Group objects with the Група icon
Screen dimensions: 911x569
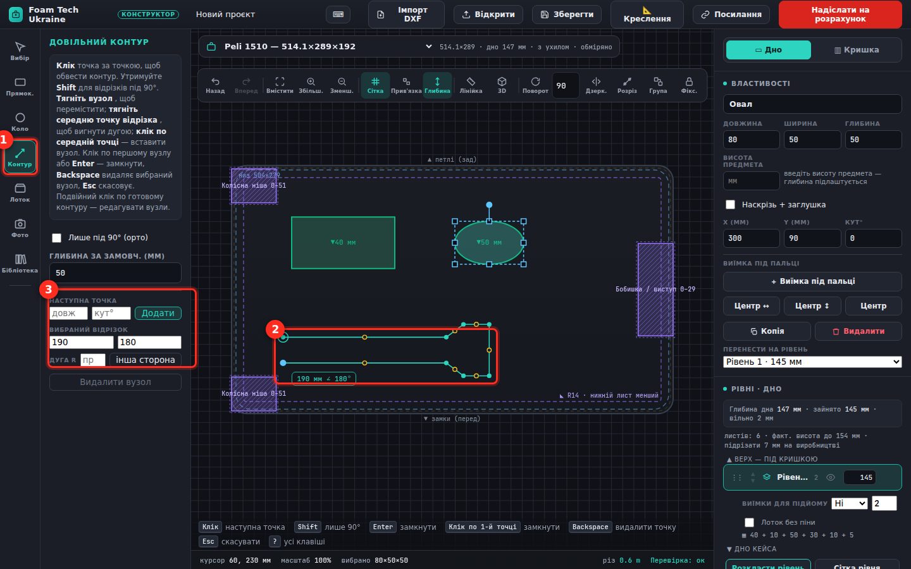658,85
